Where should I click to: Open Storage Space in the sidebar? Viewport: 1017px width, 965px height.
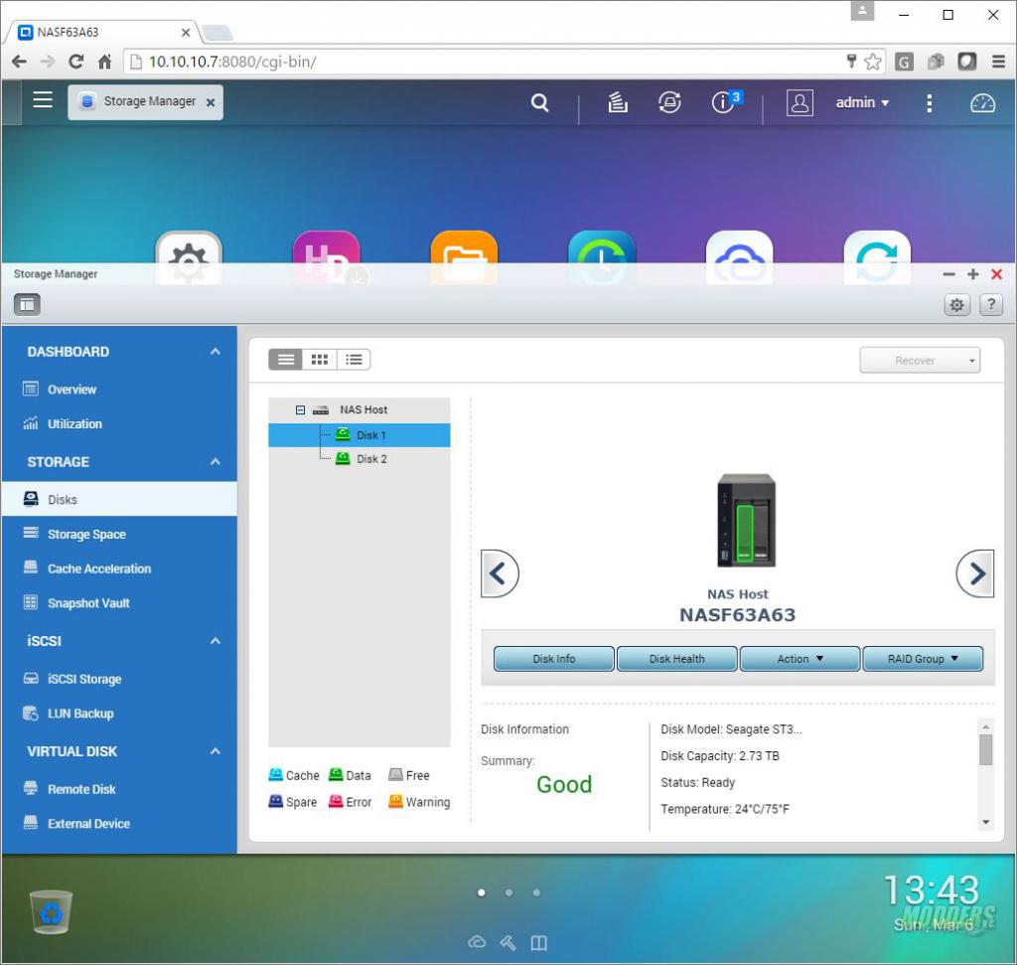(x=86, y=535)
